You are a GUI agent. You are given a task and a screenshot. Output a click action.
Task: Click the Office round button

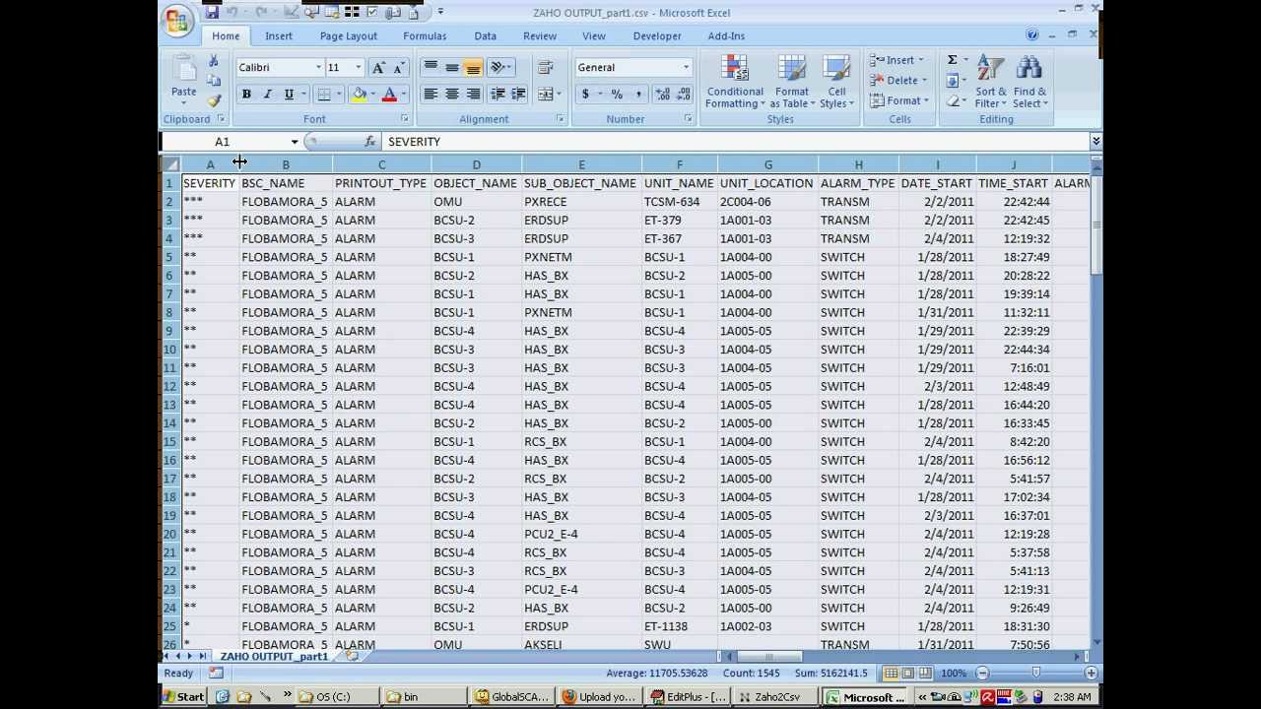click(x=178, y=21)
